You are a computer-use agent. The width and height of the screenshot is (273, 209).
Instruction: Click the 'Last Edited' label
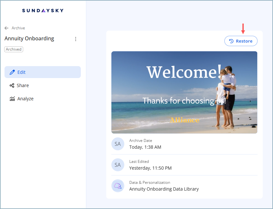pyautogui.click(x=139, y=162)
